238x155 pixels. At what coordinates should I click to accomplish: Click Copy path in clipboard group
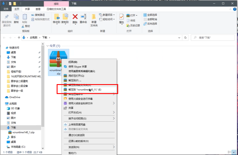pos(38,15)
